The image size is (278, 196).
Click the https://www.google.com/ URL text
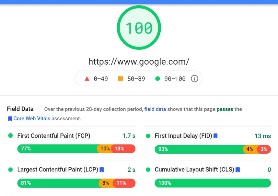click(139, 61)
